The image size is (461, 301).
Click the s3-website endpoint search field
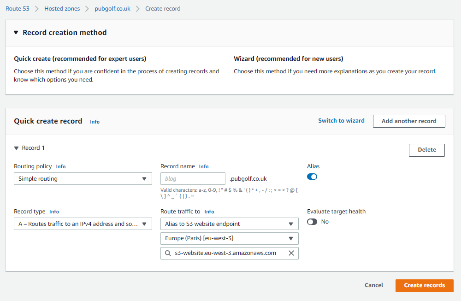[x=229, y=253]
